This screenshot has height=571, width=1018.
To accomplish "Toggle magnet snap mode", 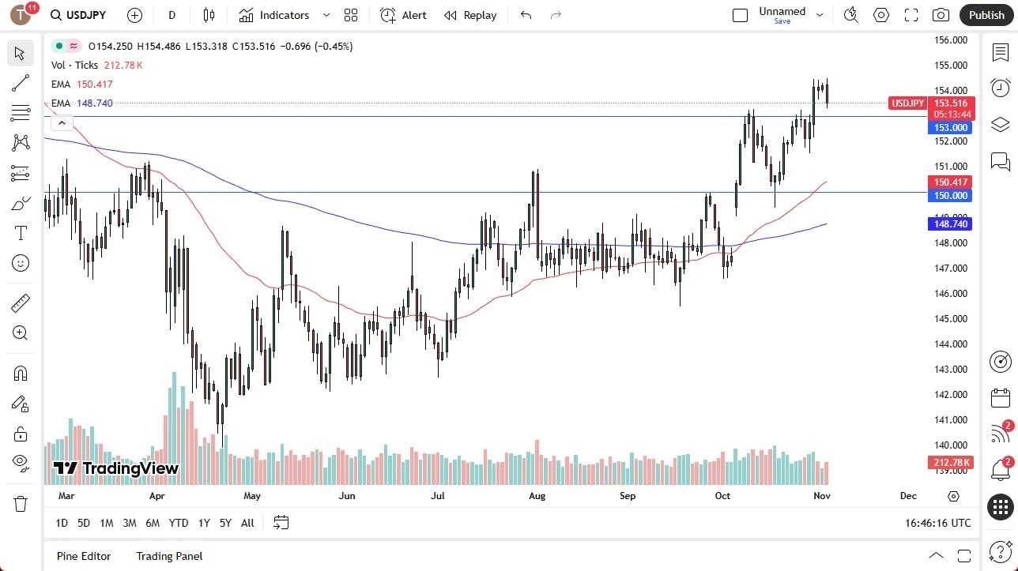I will click(x=20, y=373).
